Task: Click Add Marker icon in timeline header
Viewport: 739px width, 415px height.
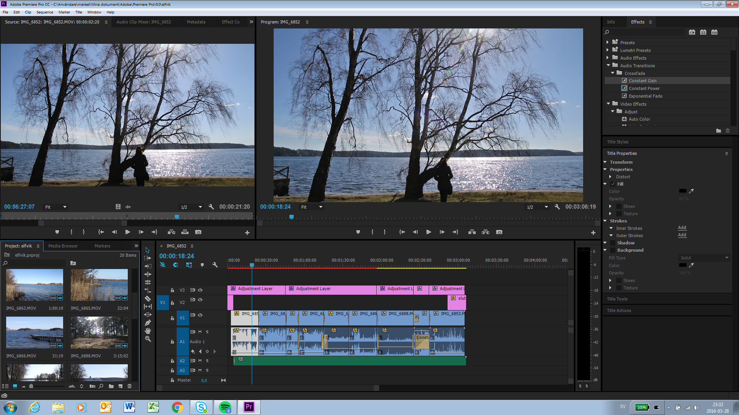Action: pos(202,265)
